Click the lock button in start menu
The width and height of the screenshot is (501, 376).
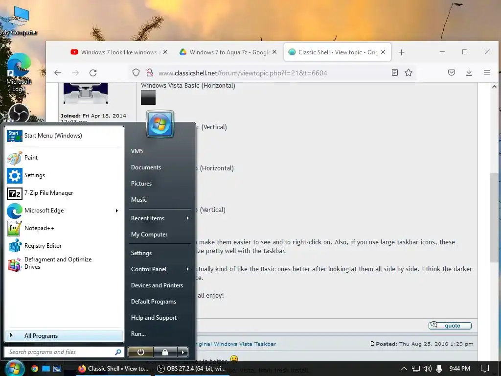[165, 352]
